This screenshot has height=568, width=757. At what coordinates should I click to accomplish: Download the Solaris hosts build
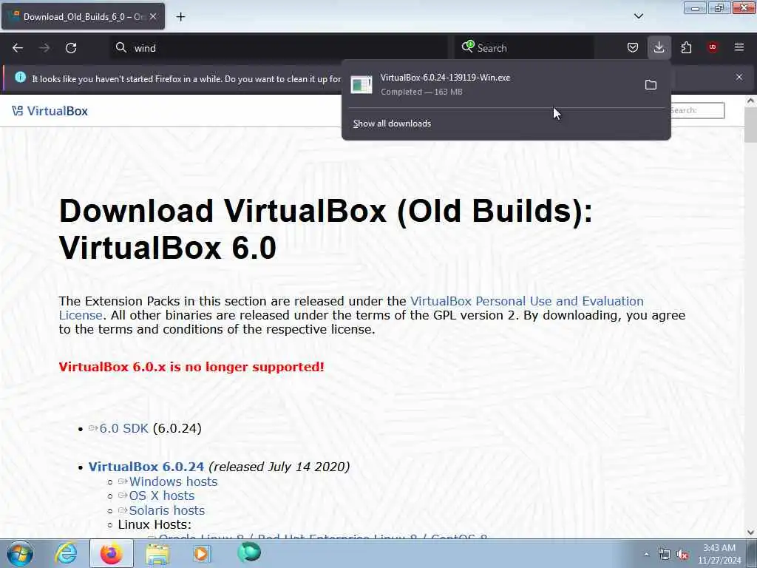(x=166, y=510)
